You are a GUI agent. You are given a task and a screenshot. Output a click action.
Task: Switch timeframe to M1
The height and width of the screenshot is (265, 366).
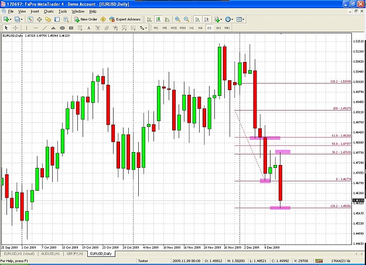tap(156, 28)
